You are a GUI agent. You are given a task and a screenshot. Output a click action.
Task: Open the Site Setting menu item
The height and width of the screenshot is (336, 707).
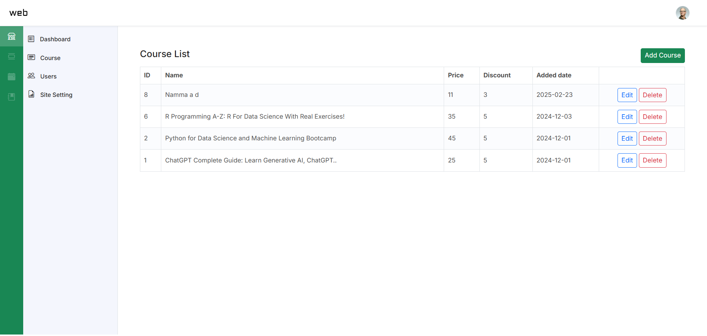pos(56,95)
